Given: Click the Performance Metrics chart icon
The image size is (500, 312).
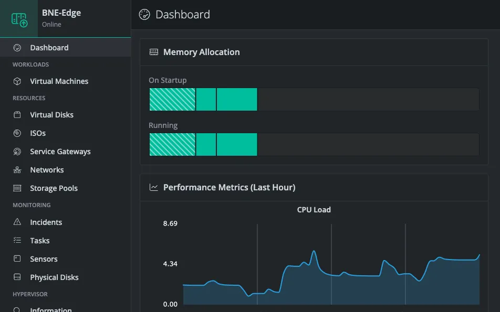Looking at the screenshot, I should pyautogui.click(x=154, y=187).
